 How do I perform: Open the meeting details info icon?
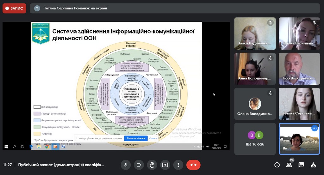tap(277, 165)
